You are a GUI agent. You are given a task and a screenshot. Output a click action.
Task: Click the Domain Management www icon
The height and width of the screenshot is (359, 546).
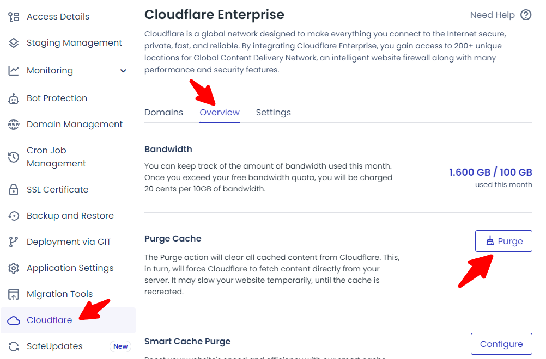click(x=14, y=125)
